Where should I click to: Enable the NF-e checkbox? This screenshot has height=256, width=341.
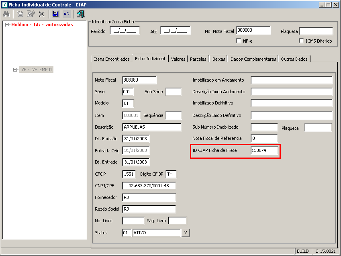click(x=239, y=41)
